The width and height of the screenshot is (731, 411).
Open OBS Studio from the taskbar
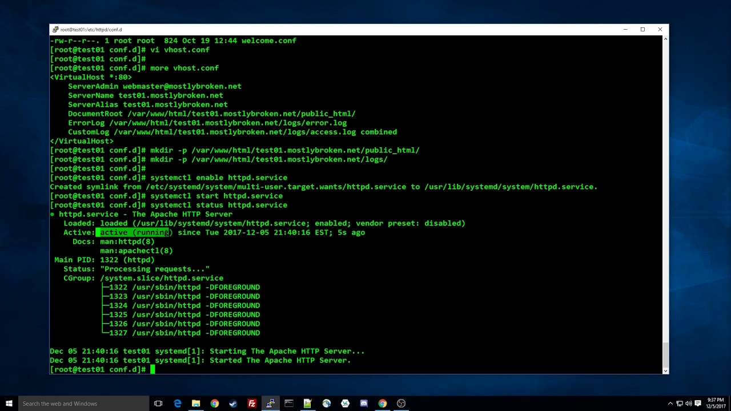click(x=401, y=404)
